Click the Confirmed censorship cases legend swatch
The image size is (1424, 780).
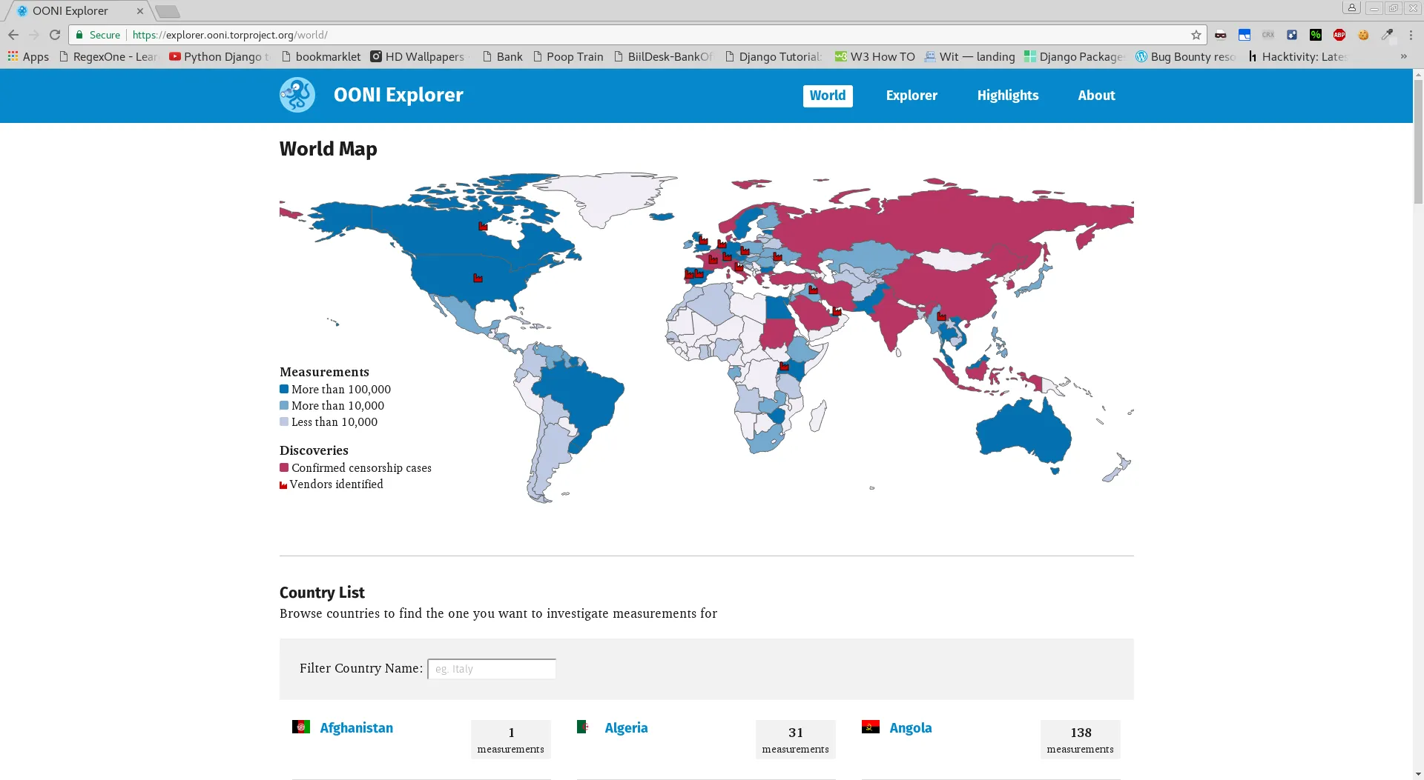pyautogui.click(x=284, y=467)
